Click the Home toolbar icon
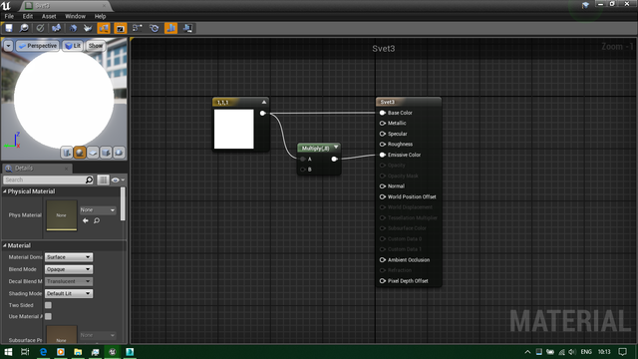The height and width of the screenshot is (359, 638). coord(73,28)
